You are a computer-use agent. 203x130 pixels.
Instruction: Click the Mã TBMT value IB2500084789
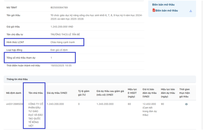tap(61, 7)
